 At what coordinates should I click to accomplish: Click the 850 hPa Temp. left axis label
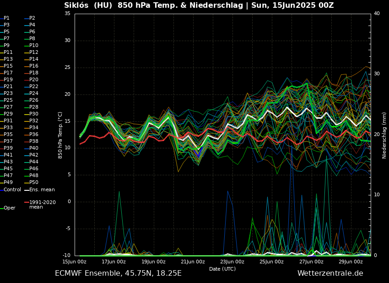[60, 135]
